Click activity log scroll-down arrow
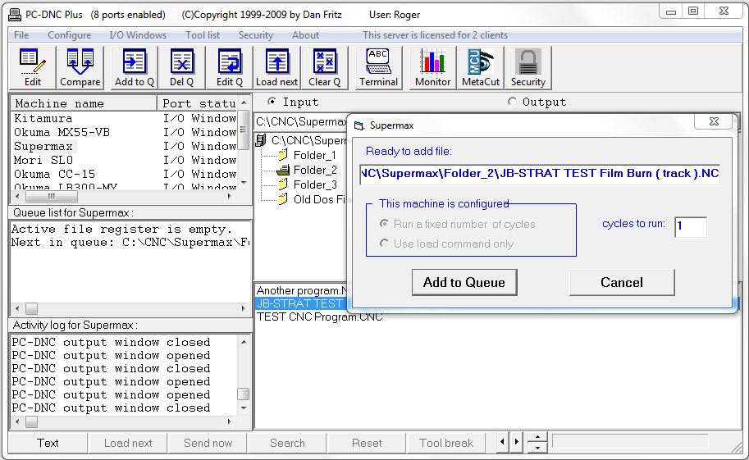Viewport: 749px width, 460px height. [x=244, y=408]
